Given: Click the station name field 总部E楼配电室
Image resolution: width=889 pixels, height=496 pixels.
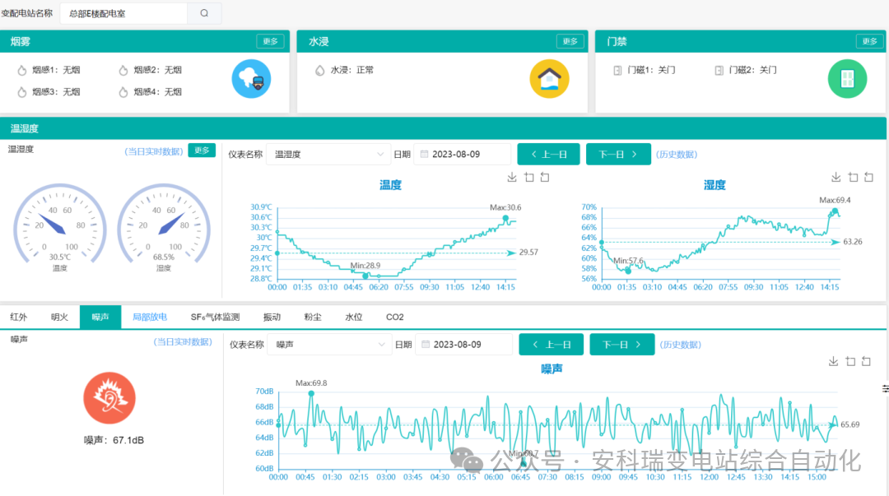Looking at the screenshot, I should tap(123, 13).
